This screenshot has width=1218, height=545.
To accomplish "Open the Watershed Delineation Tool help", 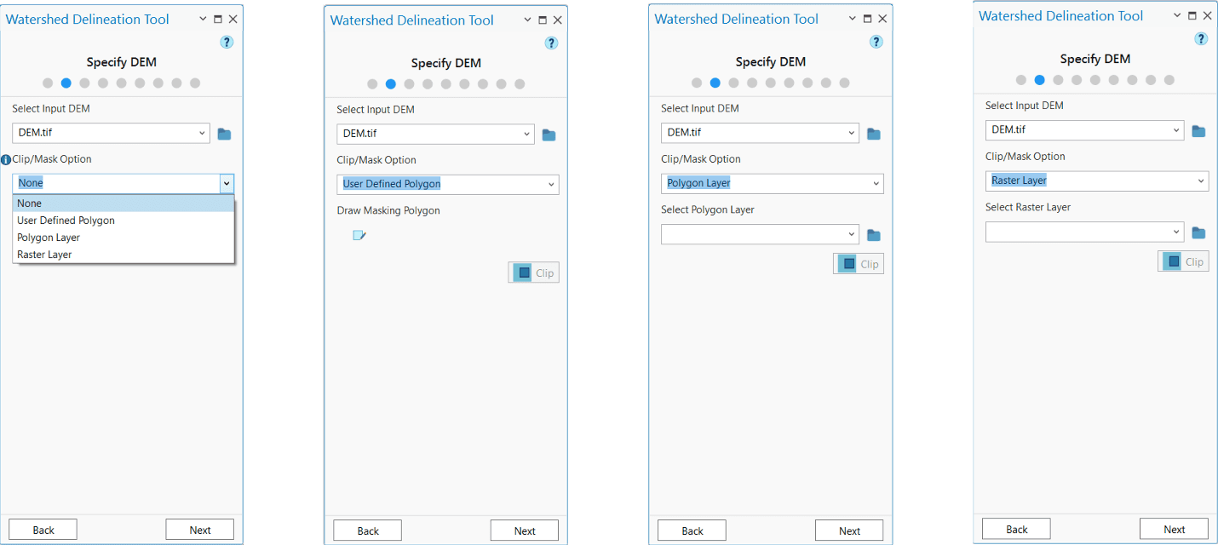I will point(227,41).
